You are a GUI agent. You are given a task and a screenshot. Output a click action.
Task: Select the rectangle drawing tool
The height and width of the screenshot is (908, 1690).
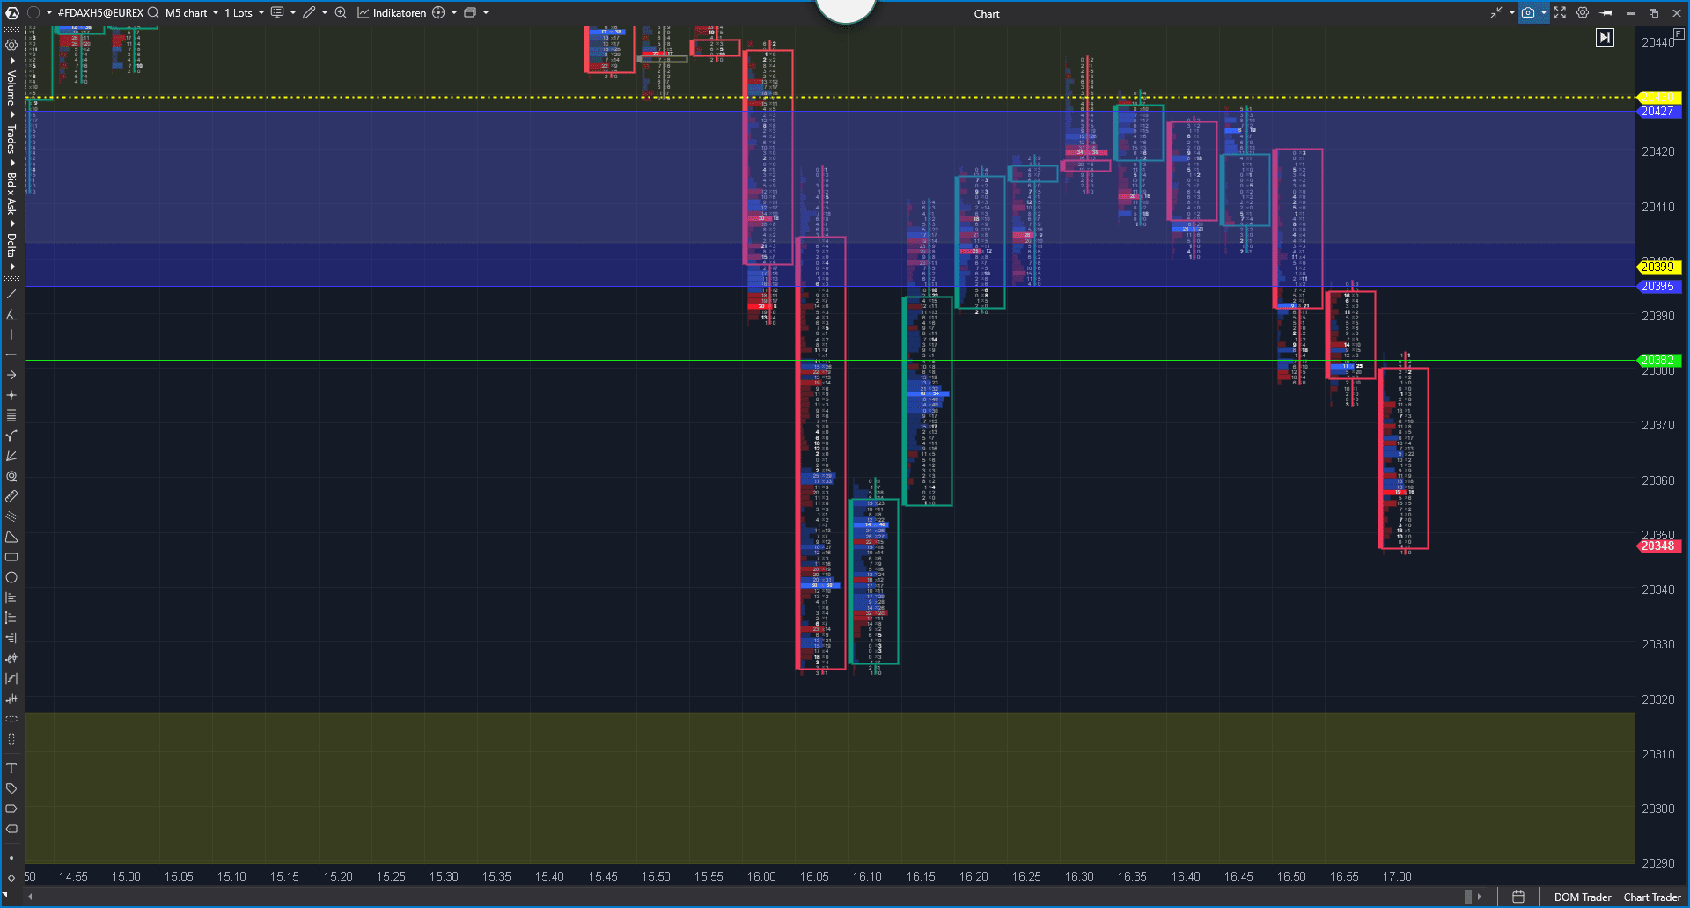click(11, 558)
